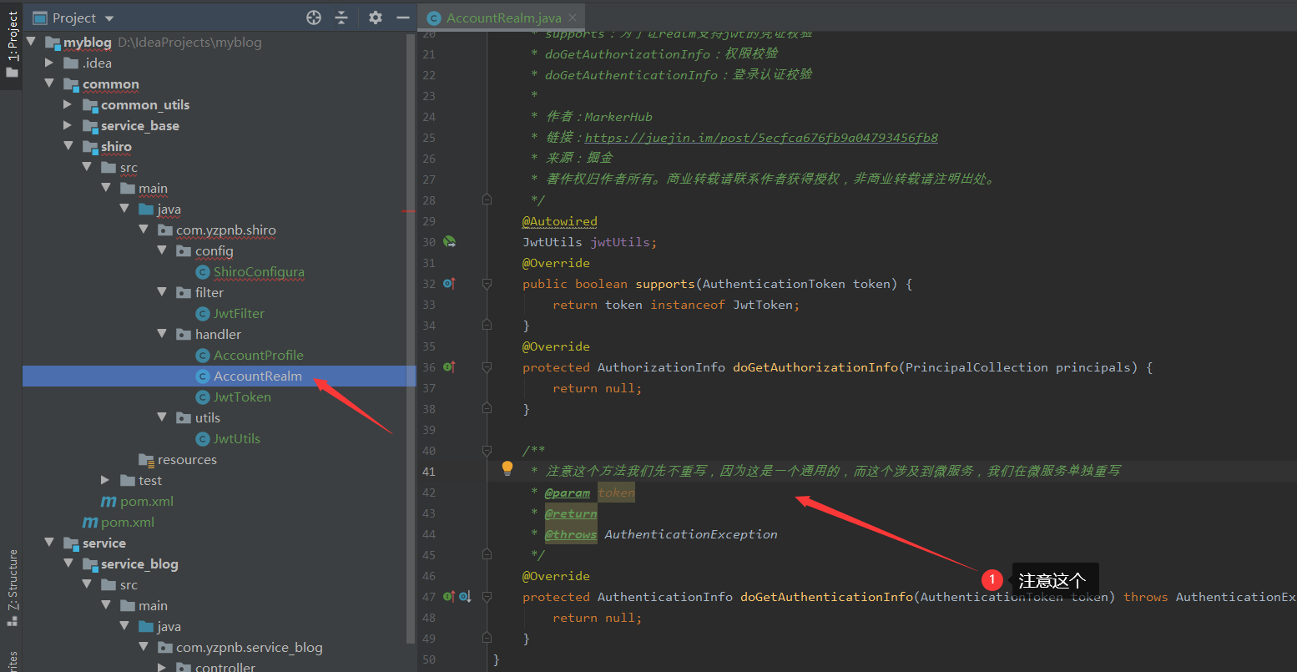This screenshot has width=1297, height=672.
Task: Select the highlighted token parameter text
Action: pos(616,492)
